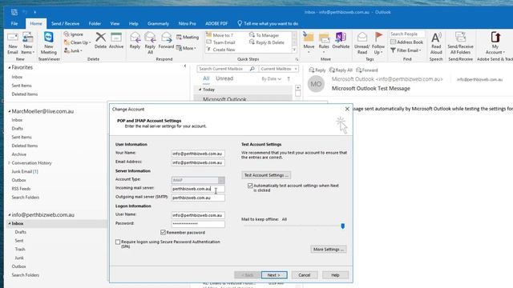
Task: Open the Current Mailbox scope dropdown
Action: [x=278, y=69]
